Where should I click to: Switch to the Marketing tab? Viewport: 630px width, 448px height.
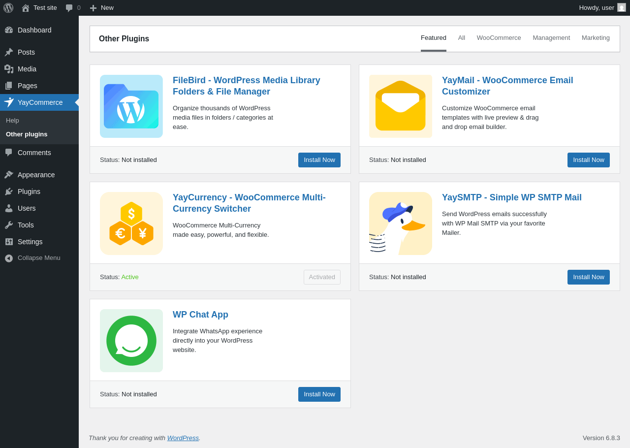(x=596, y=38)
